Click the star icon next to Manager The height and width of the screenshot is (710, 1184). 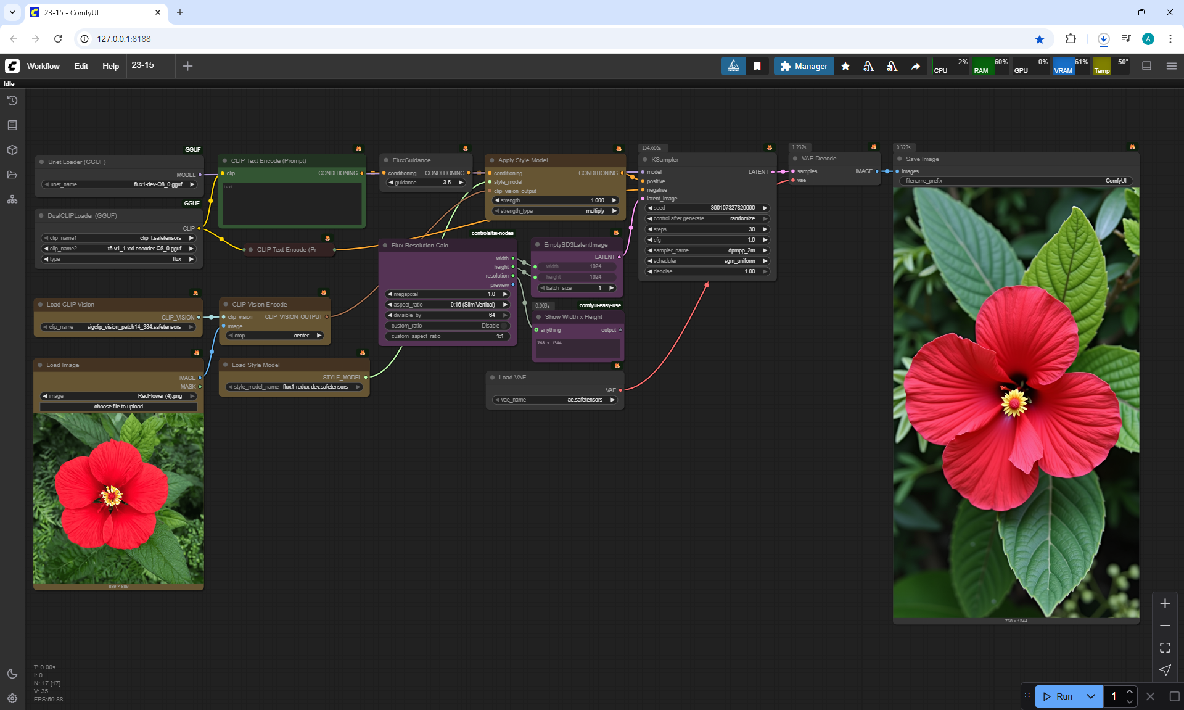click(x=845, y=66)
